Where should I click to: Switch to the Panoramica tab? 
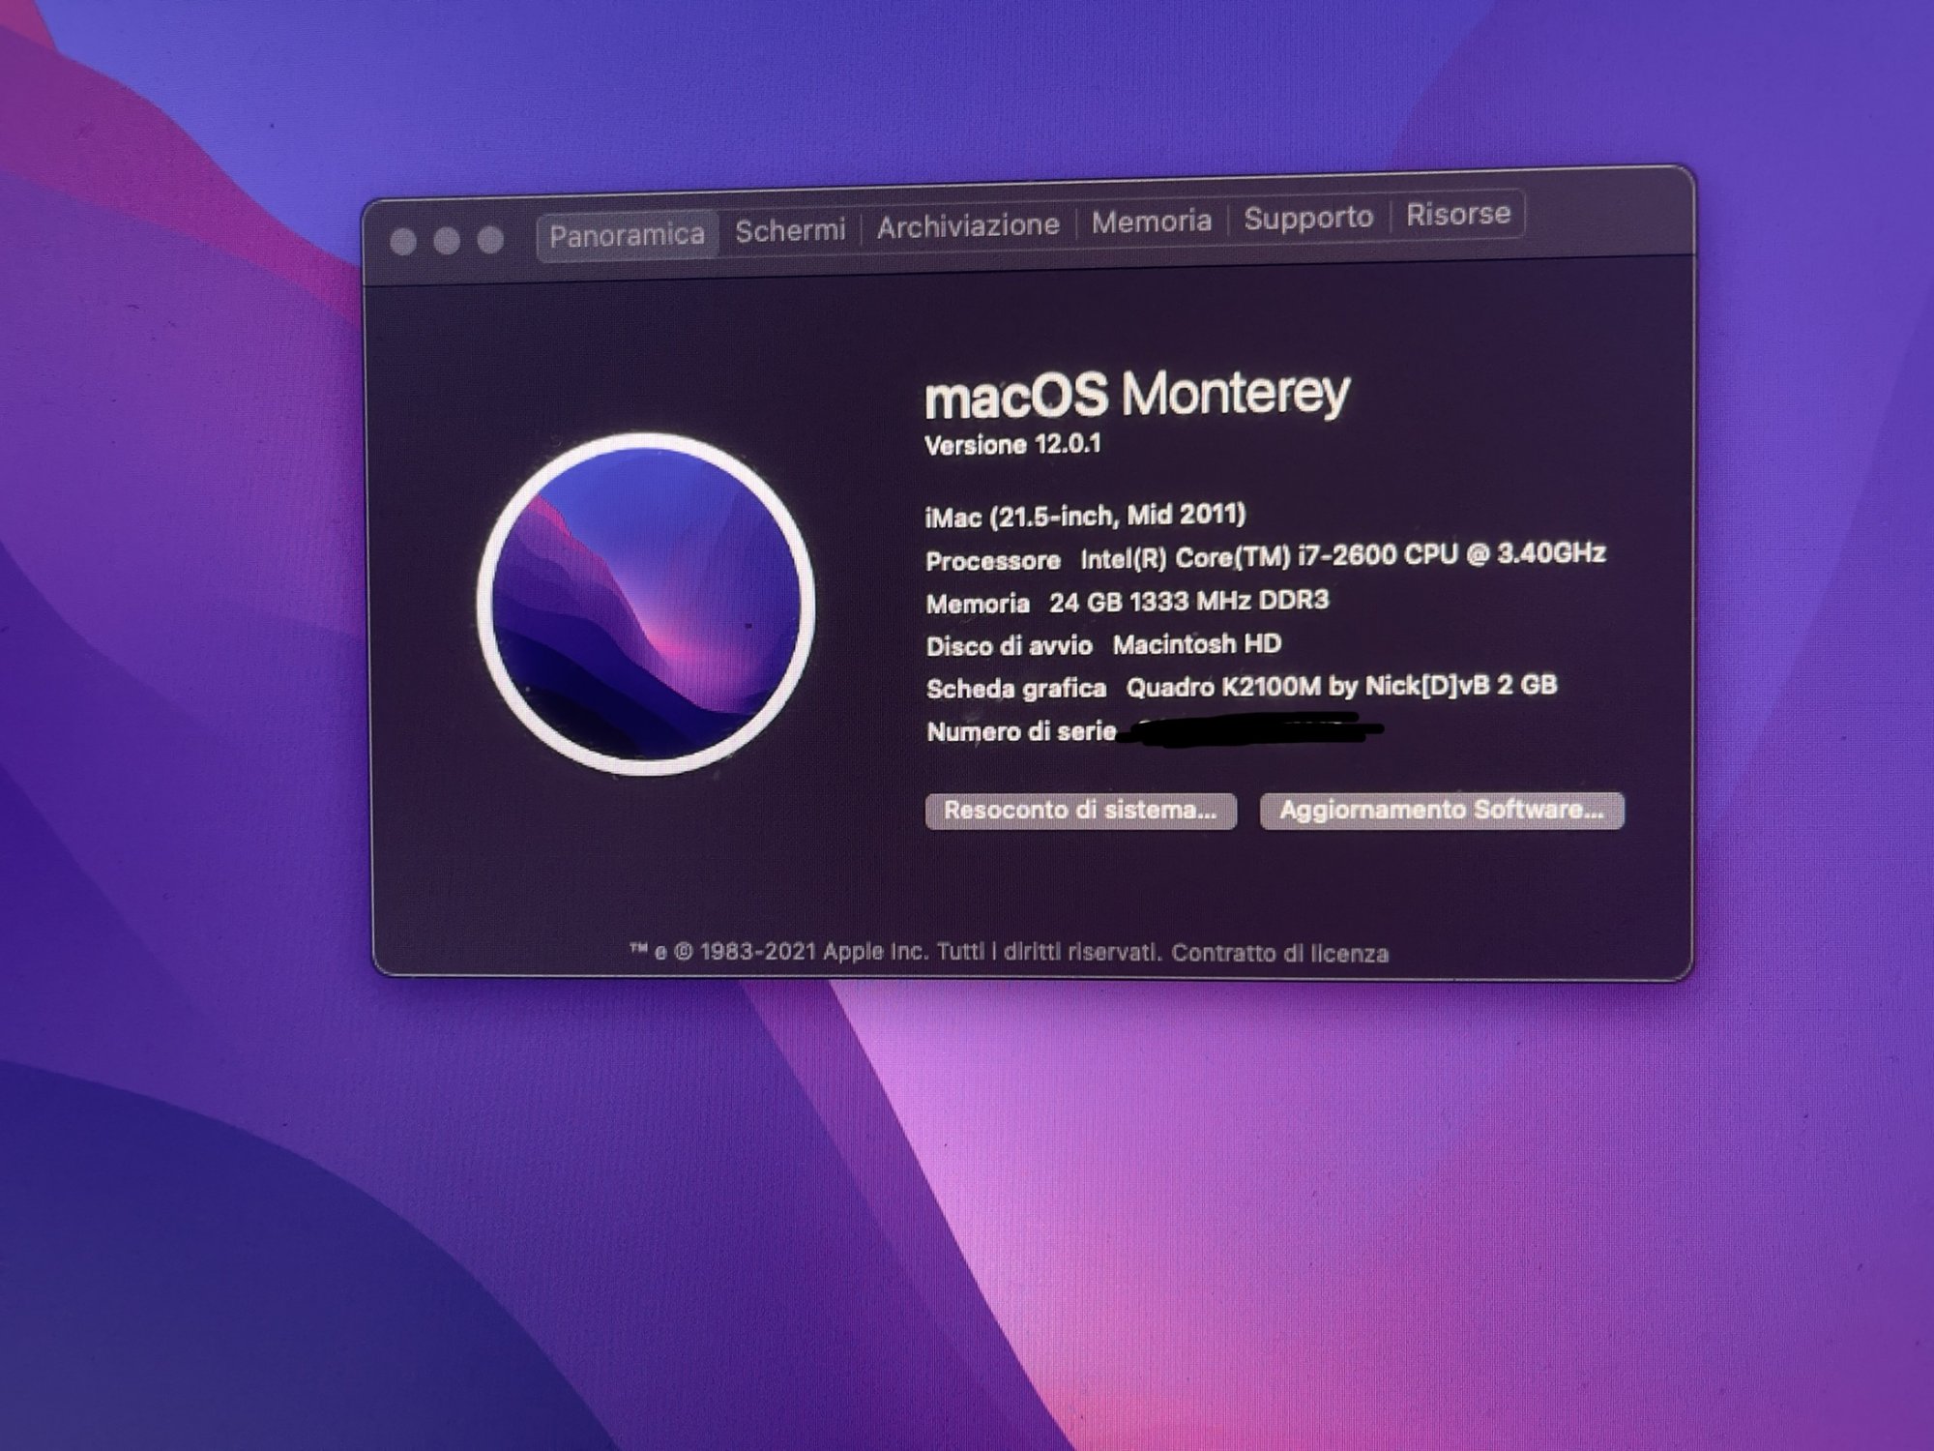(x=627, y=235)
